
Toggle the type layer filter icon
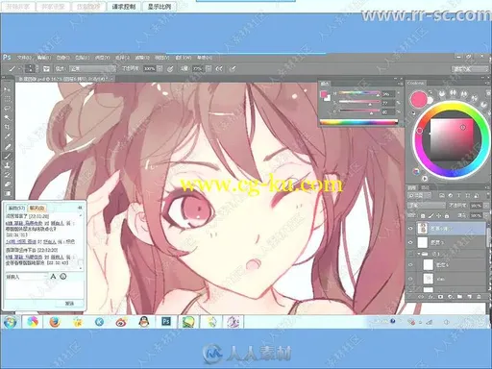[459, 195]
